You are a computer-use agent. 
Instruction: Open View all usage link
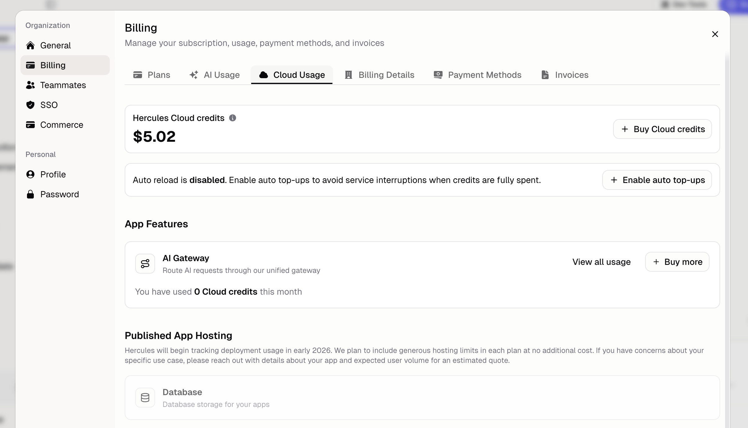coord(601,262)
